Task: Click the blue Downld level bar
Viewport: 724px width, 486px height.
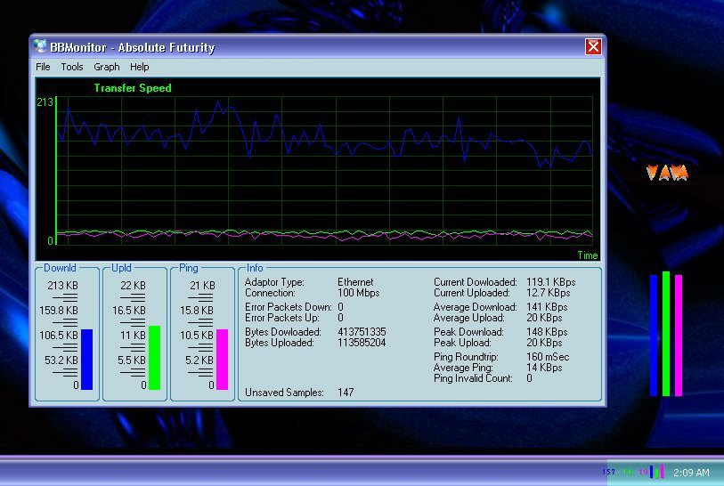Action: coord(86,360)
